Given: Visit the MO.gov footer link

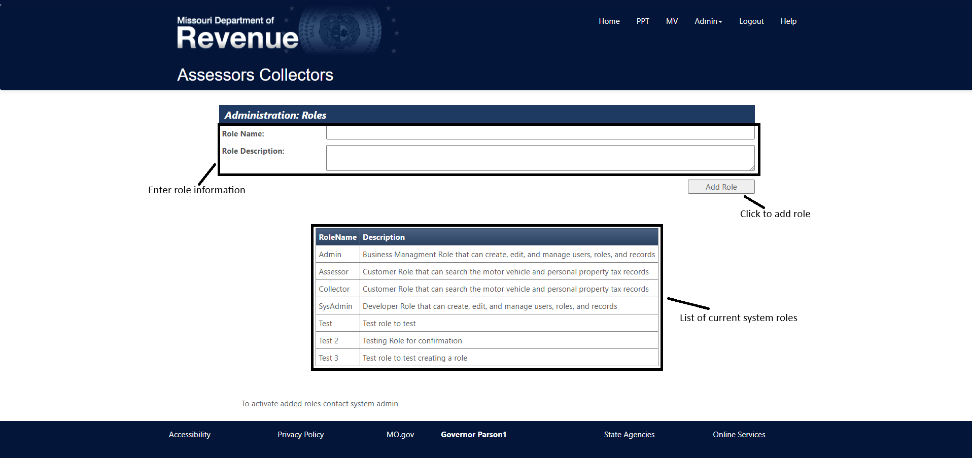Looking at the screenshot, I should (x=400, y=435).
